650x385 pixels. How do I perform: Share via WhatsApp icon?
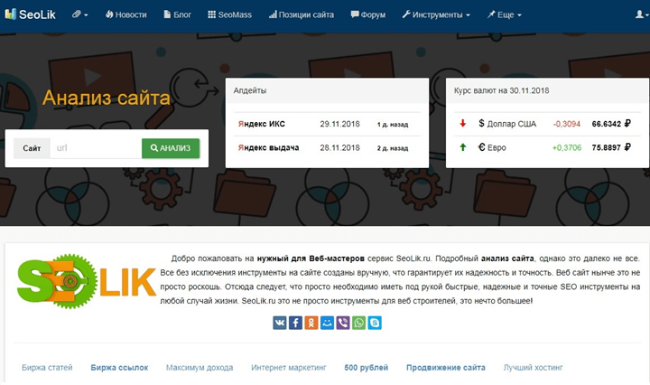coord(358,323)
